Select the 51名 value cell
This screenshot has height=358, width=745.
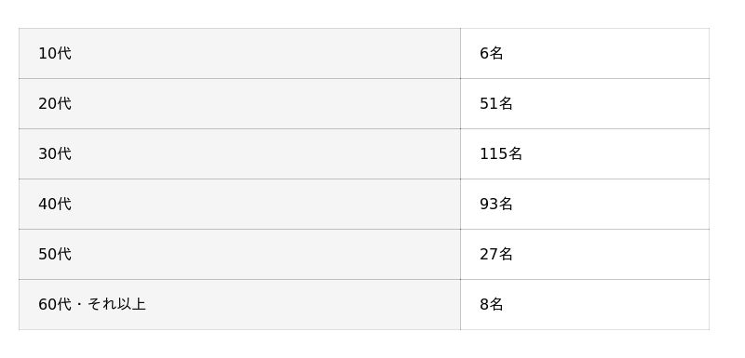point(585,104)
